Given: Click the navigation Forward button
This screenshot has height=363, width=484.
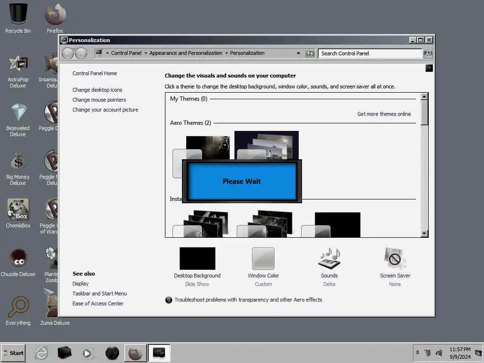Looking at the screenshot, I should point(81,54).
